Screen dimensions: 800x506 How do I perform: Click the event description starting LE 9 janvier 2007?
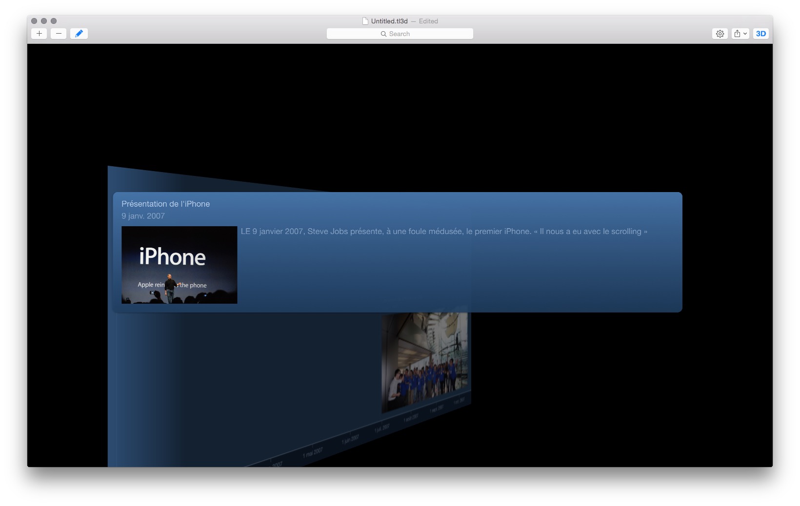pyautogui.click(x=444, y=232)
